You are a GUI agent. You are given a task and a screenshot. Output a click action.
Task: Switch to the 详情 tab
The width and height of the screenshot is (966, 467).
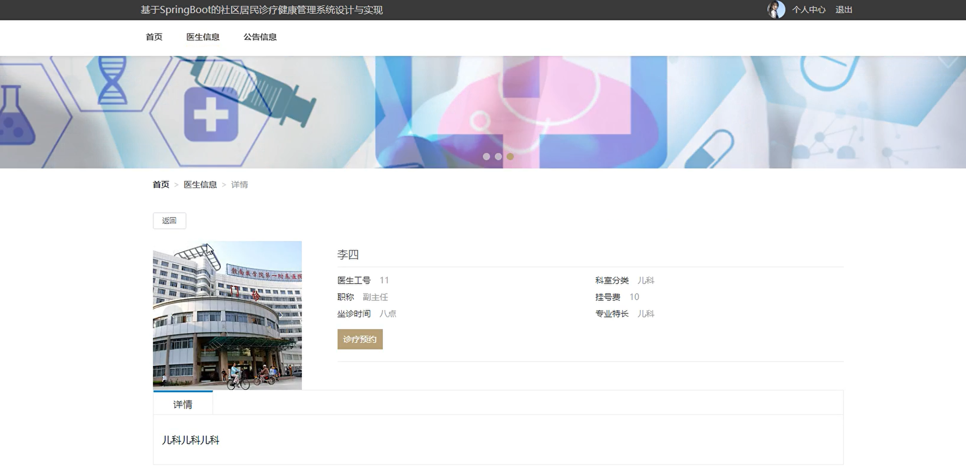tap(183, 404)
